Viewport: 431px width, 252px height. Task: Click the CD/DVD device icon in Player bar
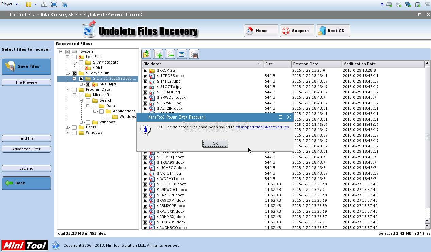[x=399, y=4]
